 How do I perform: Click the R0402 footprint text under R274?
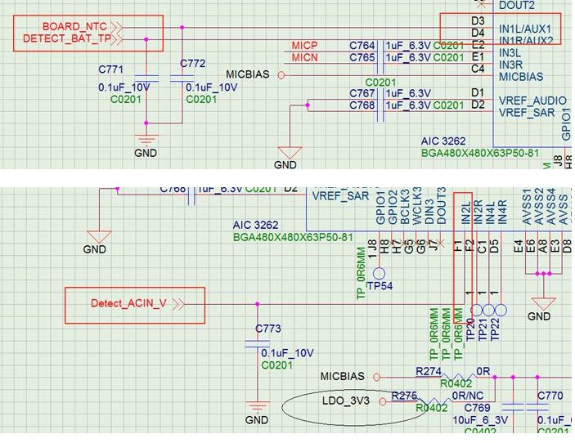coord(456,383)
